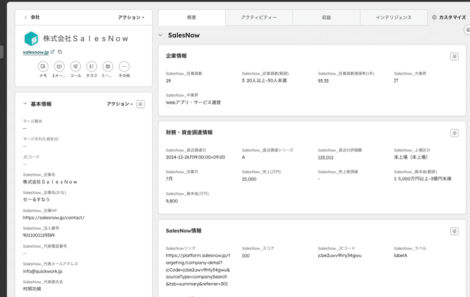Screen dimensions: 470x297
Task: Open 基本情報 アクション dropdown
Action: coord(119,104)
